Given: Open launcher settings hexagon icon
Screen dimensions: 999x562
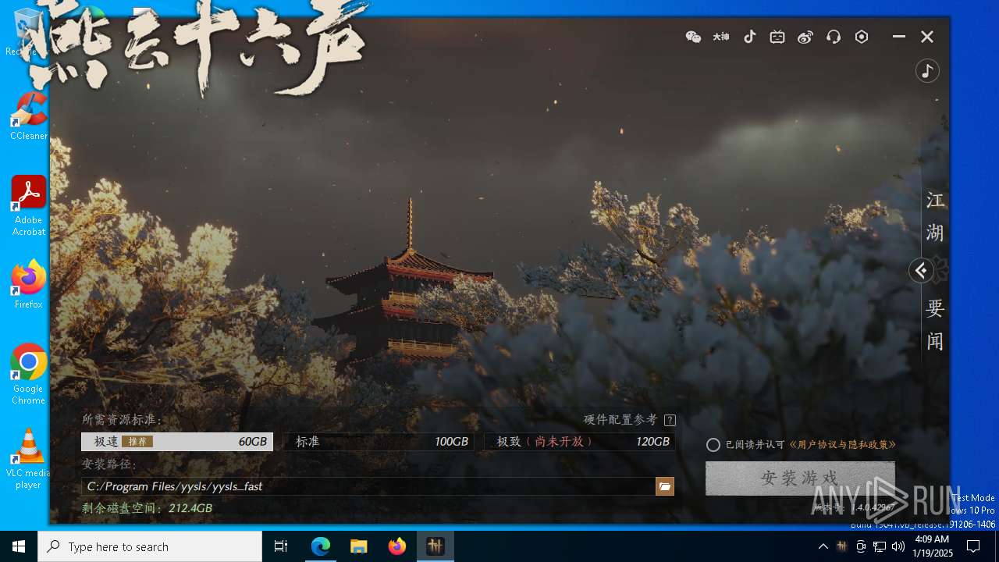Looking at the screenshot, I should [x=862, y=37].
